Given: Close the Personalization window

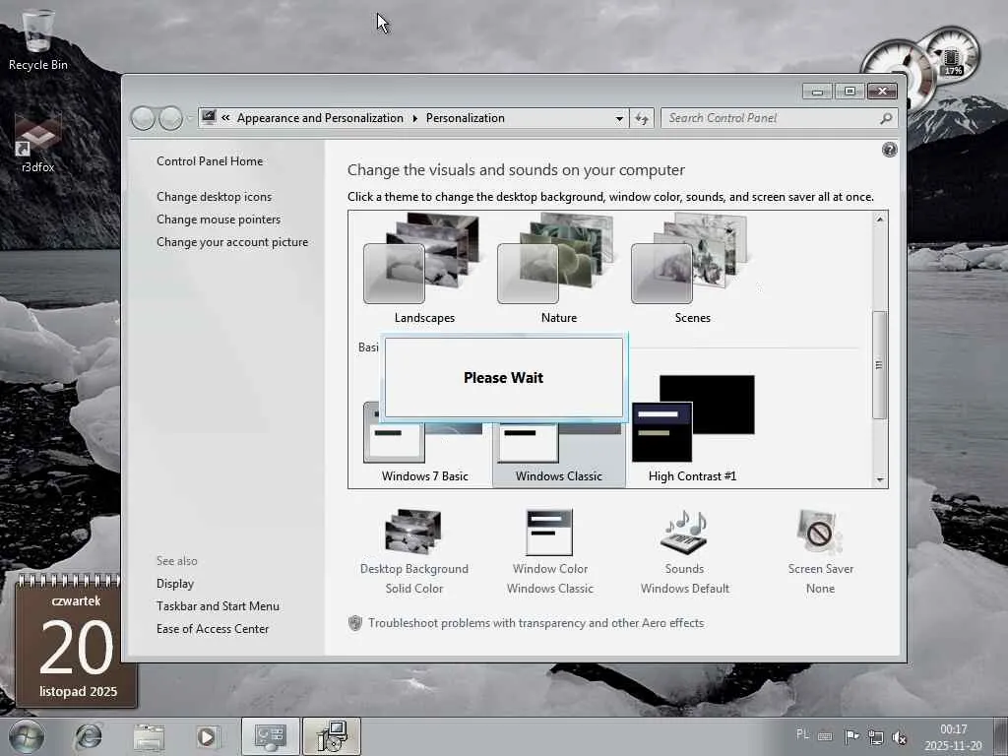Looking at the screenshot, I should (x=882, y=92).
